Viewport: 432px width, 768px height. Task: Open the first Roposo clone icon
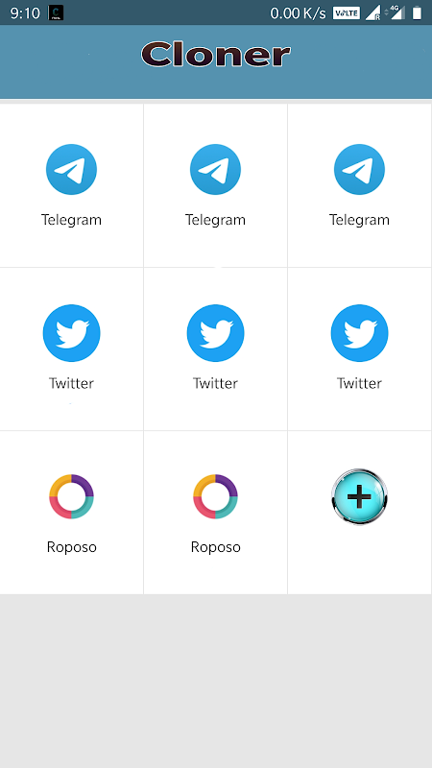71,496
